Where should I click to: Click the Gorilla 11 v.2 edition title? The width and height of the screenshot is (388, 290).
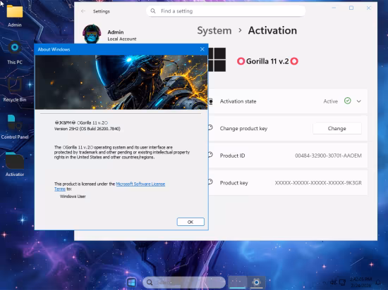coord(267,61)
